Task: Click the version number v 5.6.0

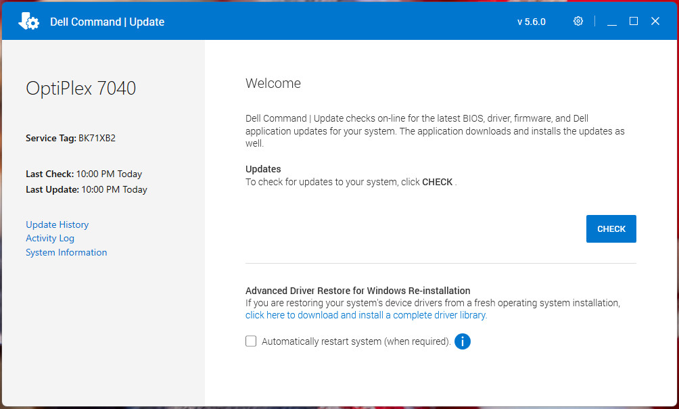Action: click(532, 22)
